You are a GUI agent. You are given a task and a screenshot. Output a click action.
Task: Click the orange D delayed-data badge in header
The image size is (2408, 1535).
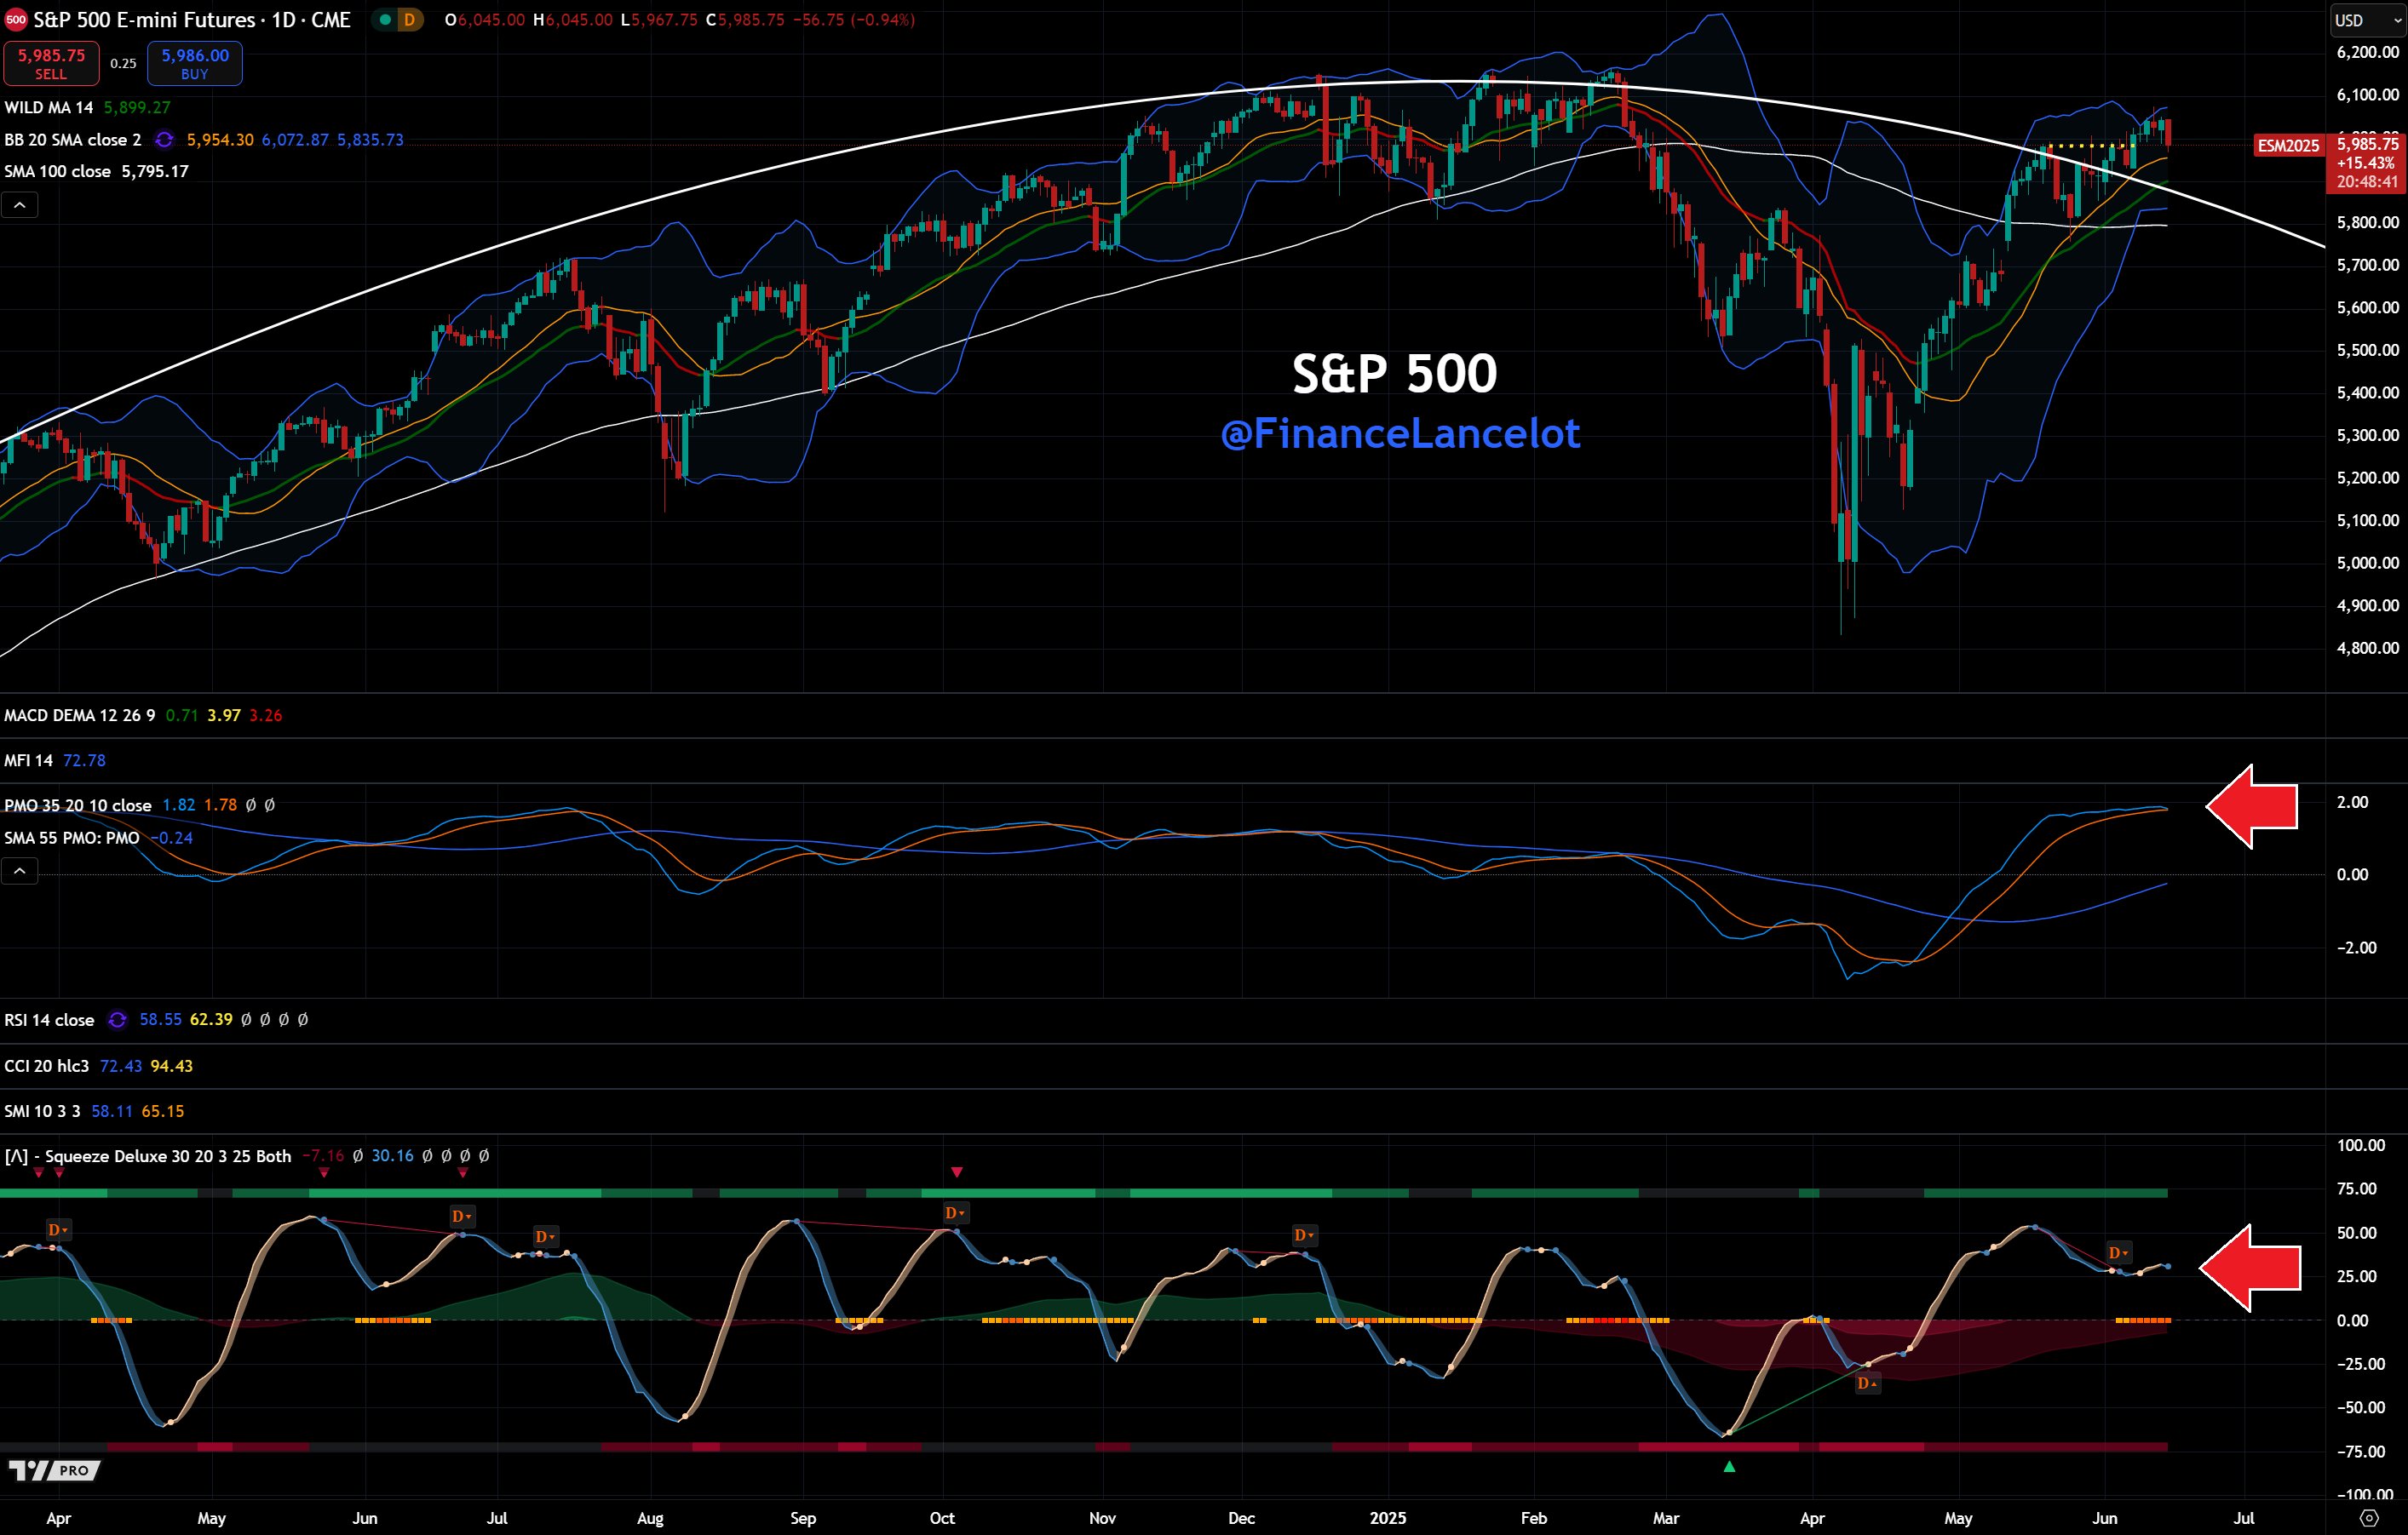(x=409, y=20)
